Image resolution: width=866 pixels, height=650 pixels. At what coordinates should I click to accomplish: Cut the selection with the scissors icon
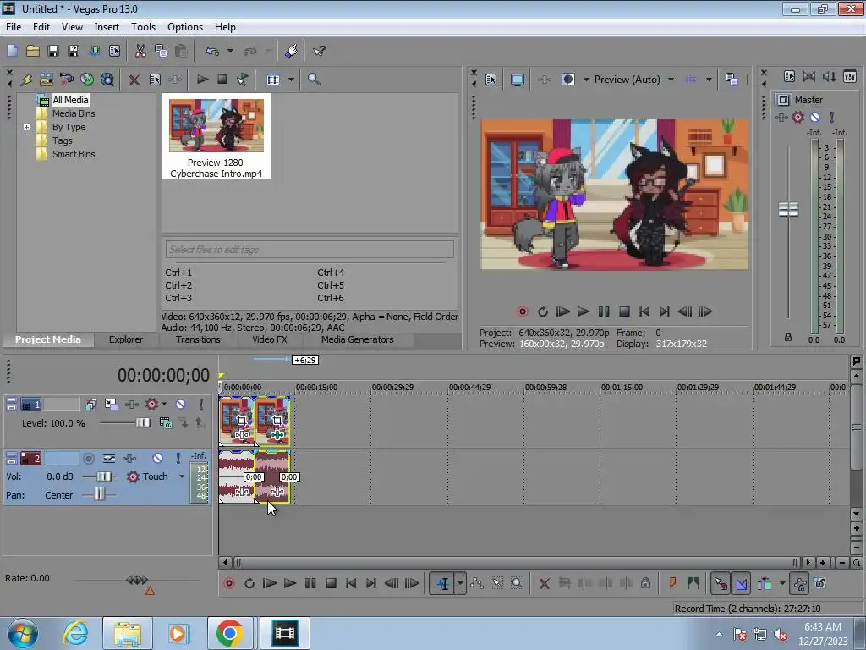140,51
